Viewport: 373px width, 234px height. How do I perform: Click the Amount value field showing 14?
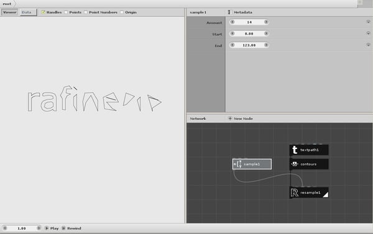coord(249,22)
